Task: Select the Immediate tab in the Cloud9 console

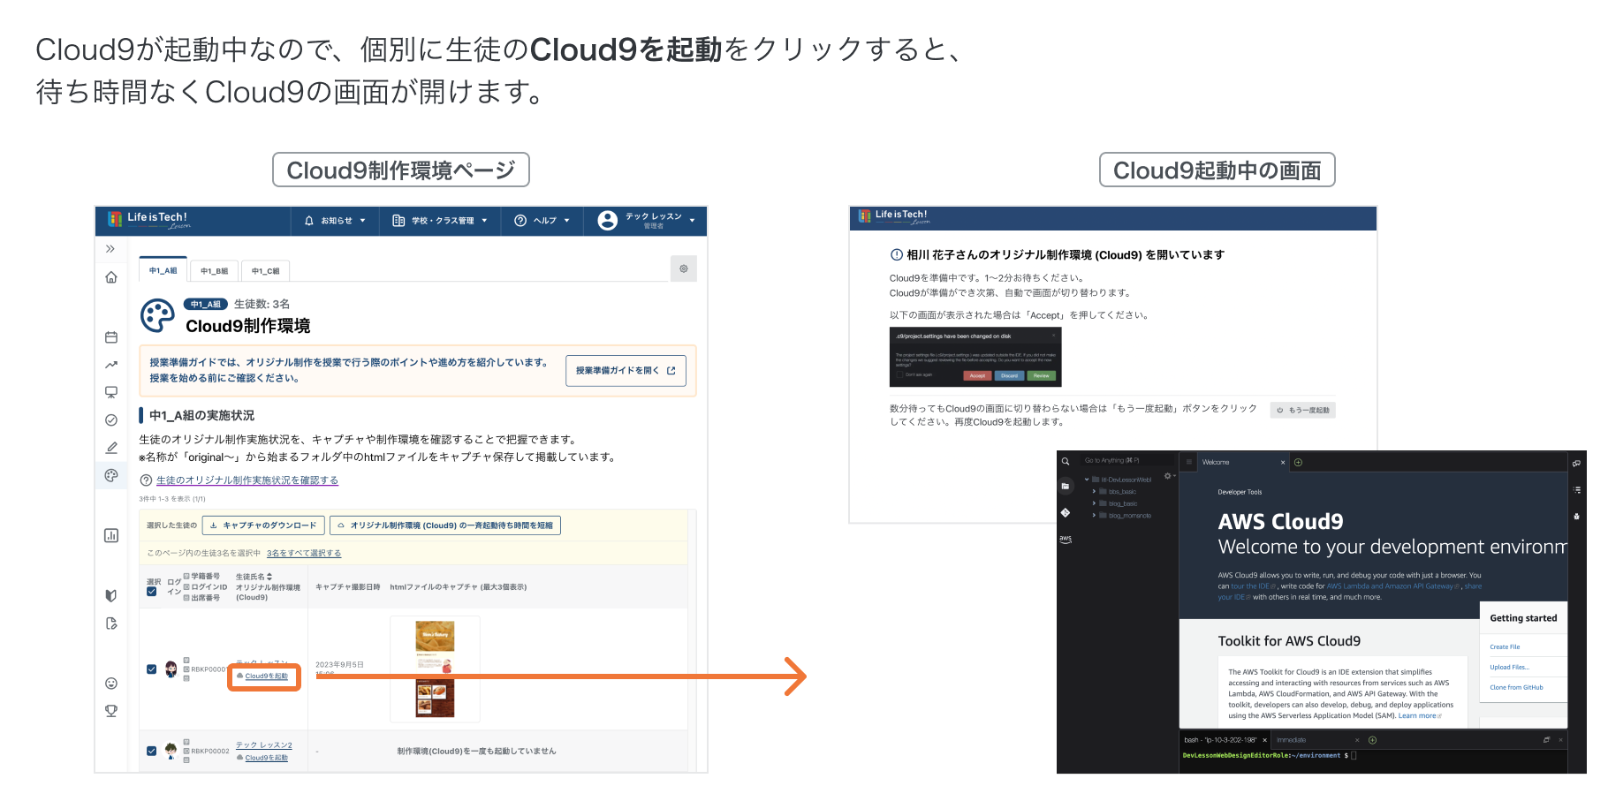Action: (x=1291, y=740)
